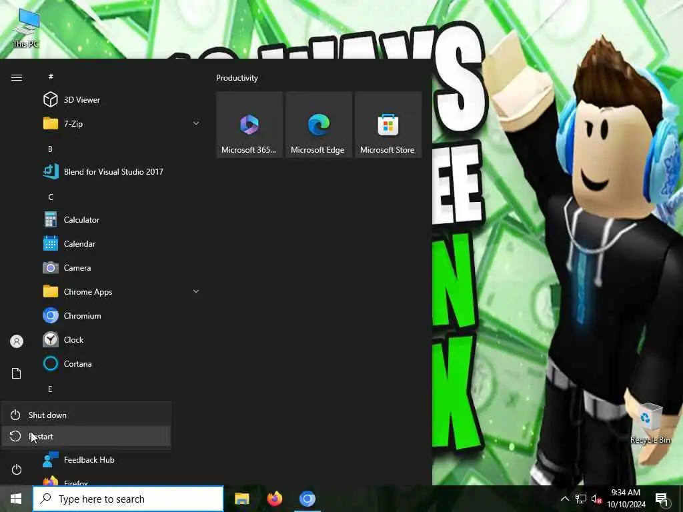Select the This PC desktop icon
The width and height of the screenshot is (683, 512).
[x=26, y=29]
